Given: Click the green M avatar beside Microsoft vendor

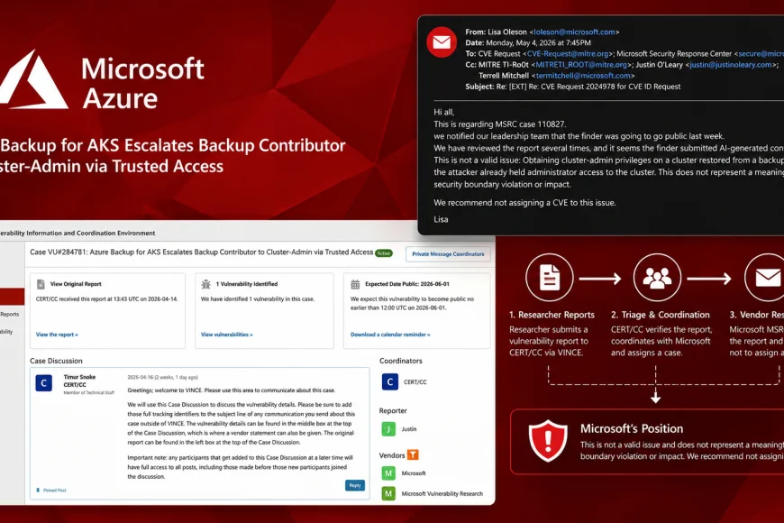Looking at the screenshot, I should [388, 473].
